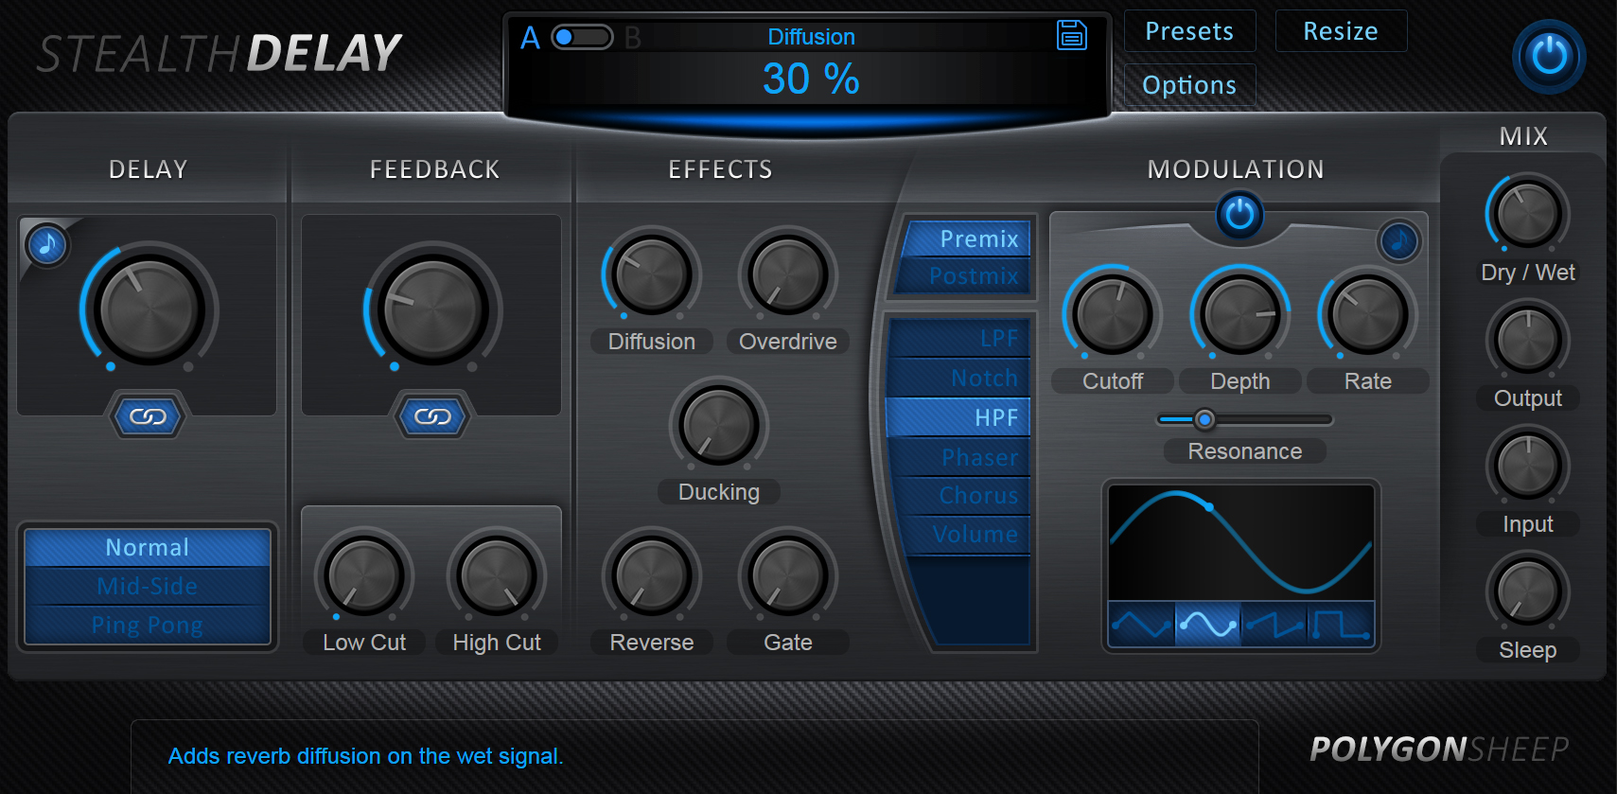This screenshot has width=1617, height=794.
Task: Click the Resonance slider handle
Action: point(1204,419)
